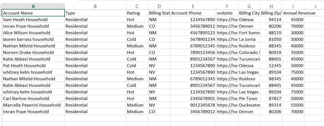Select the entire column I

(293, 6)
